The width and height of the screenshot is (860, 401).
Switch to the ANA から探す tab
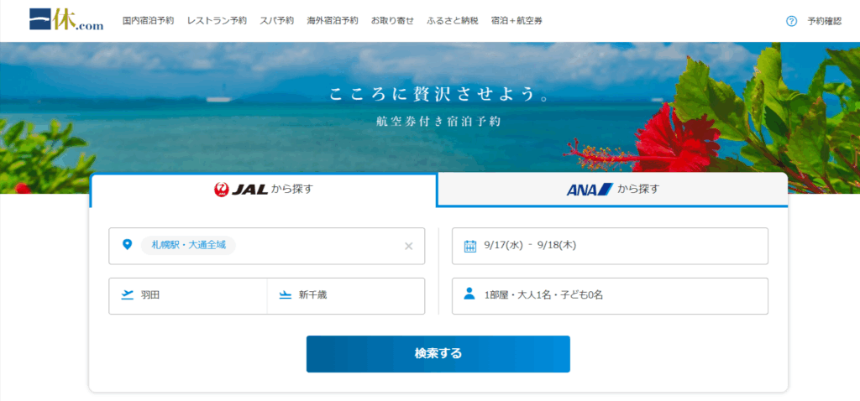(x=612, y=190)
